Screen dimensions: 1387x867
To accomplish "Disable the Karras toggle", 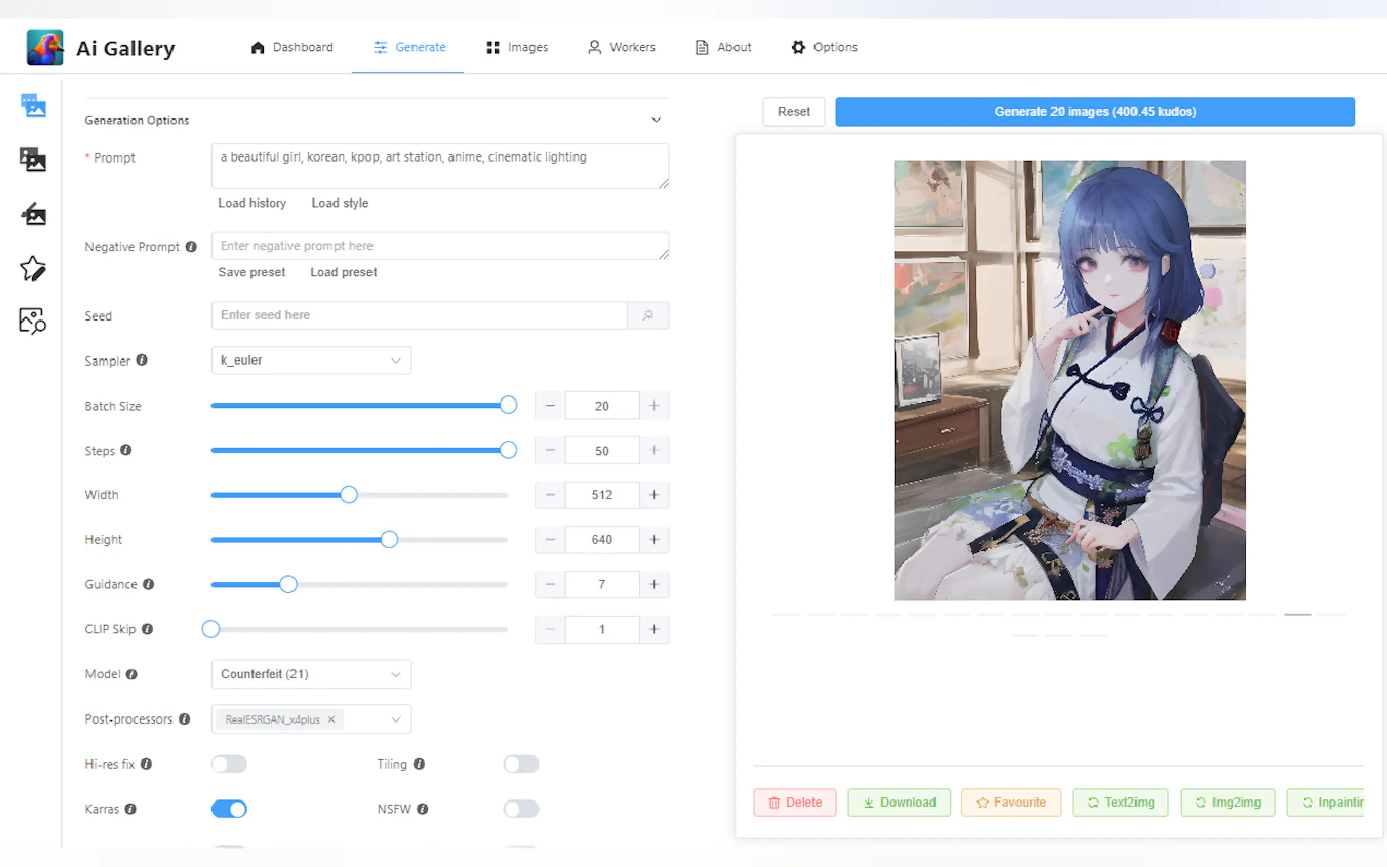I will (229, 809).
